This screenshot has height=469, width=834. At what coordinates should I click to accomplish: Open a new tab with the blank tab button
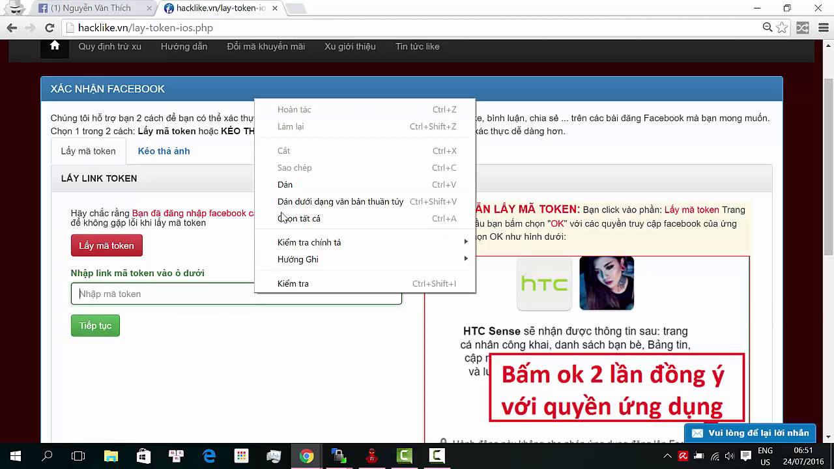coord(295,8)
